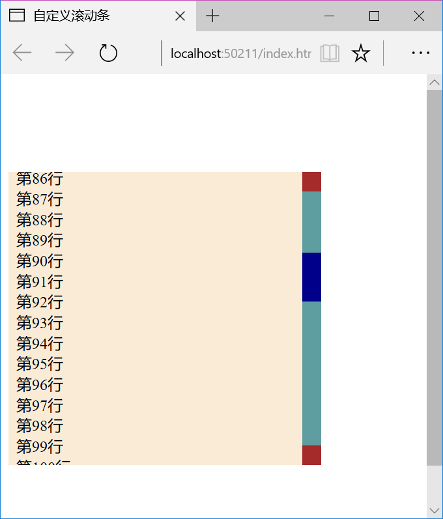
Task: Click the text 第95行
Action: [40, 364]
